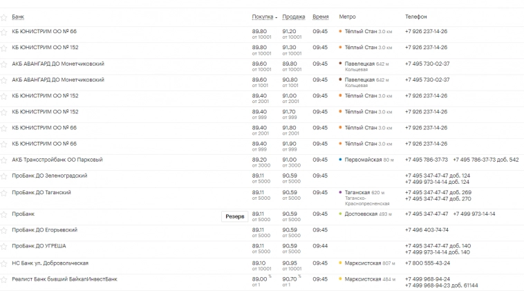524x291 pixels.
Task: Select the 09:44 time in УГРЕША row
Action: click(320, 246)
